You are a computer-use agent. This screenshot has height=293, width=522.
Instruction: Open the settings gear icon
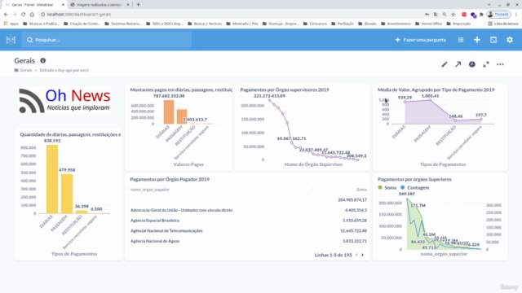pos(510,40)
